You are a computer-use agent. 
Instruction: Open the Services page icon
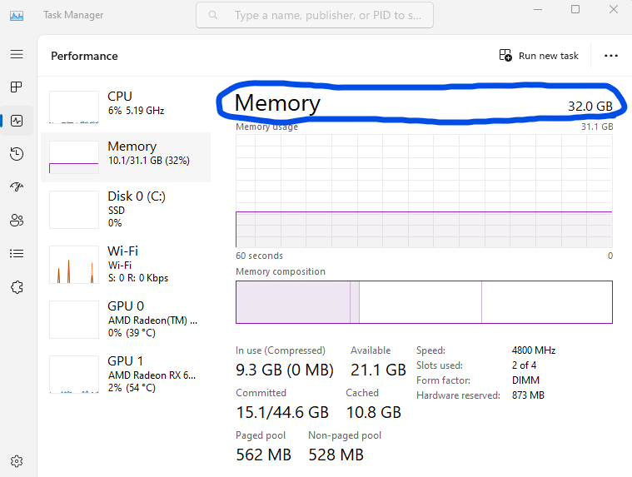pos(17,286)
